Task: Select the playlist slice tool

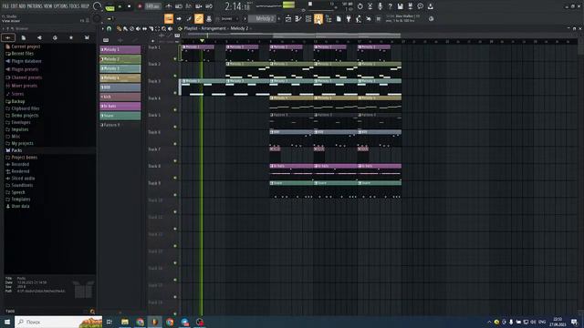Action: 151,28
